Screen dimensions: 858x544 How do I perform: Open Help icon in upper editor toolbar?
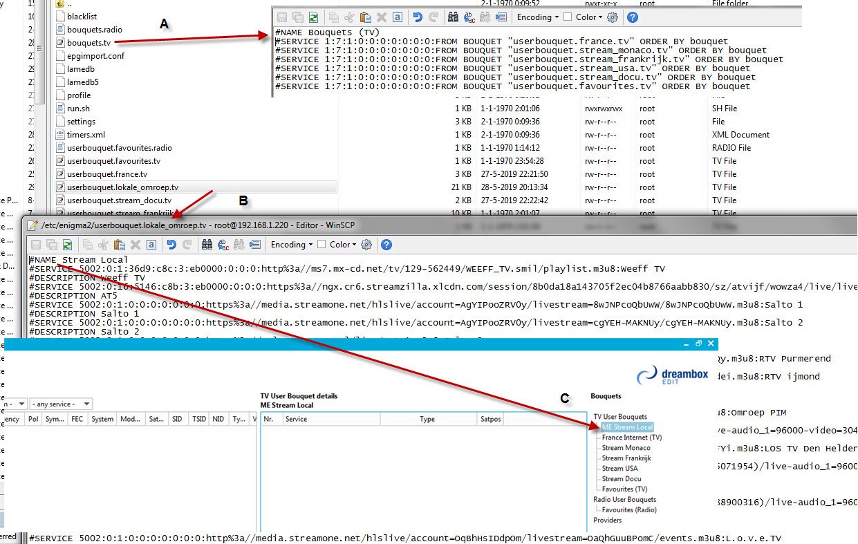pos(632,17)
